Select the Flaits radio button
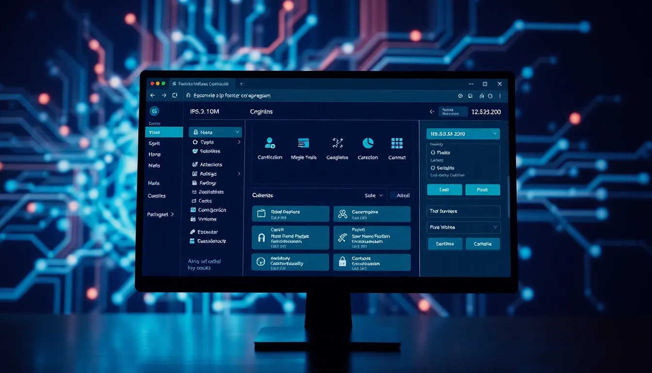 433,153
